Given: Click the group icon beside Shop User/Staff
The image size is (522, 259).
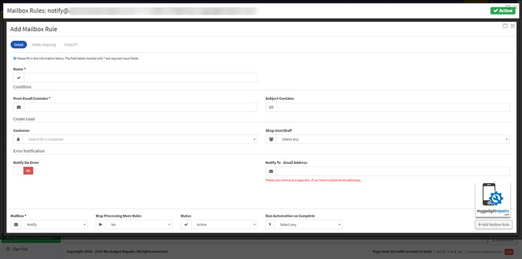Looking at the screenshot, I should pos(271,139).
